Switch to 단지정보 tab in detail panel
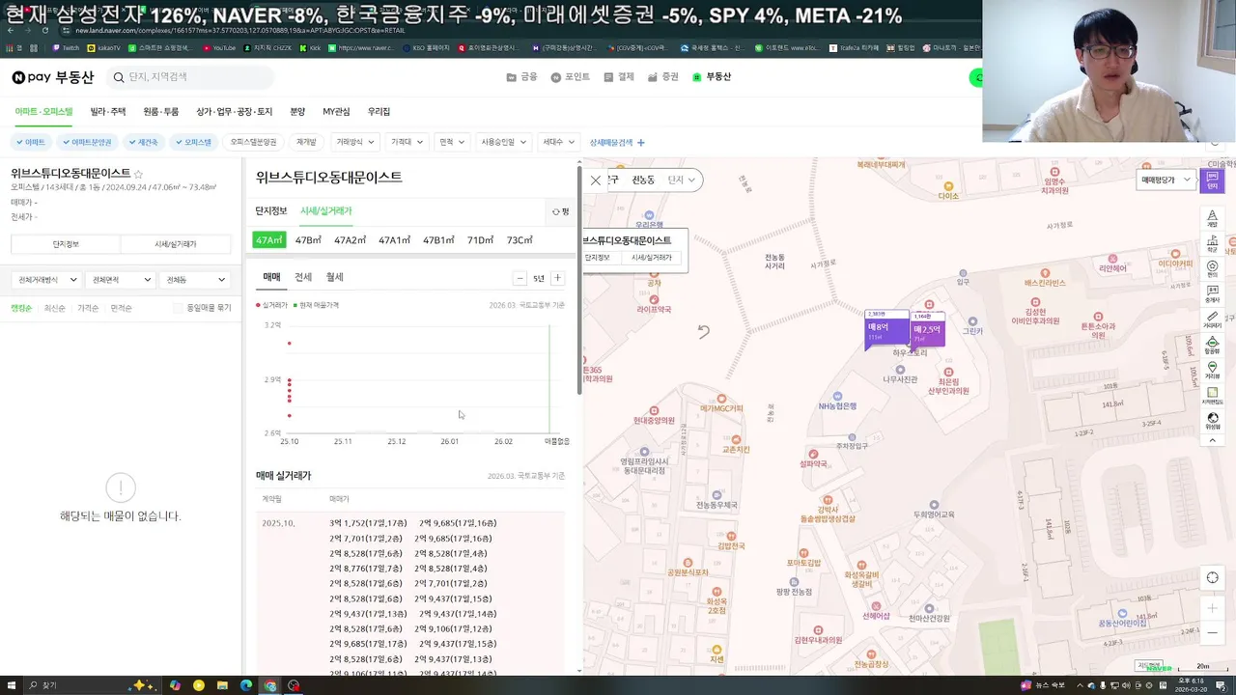 271,211
